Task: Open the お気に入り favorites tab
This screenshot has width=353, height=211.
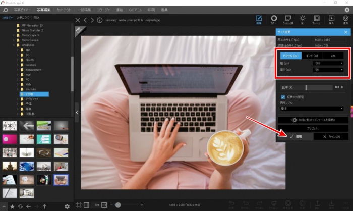Action: coord(23,17)
